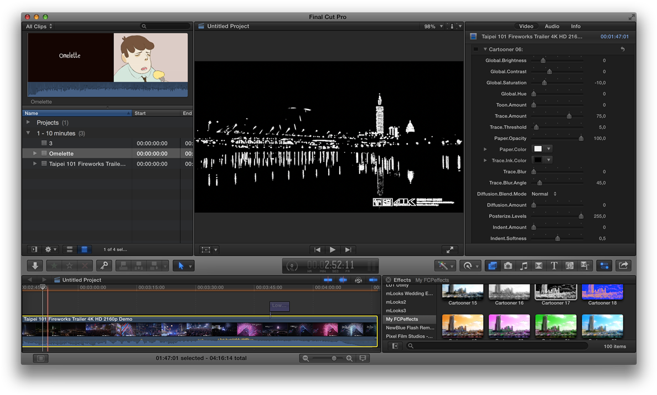Reset the Cartooner 06 effect parameters

623,49
